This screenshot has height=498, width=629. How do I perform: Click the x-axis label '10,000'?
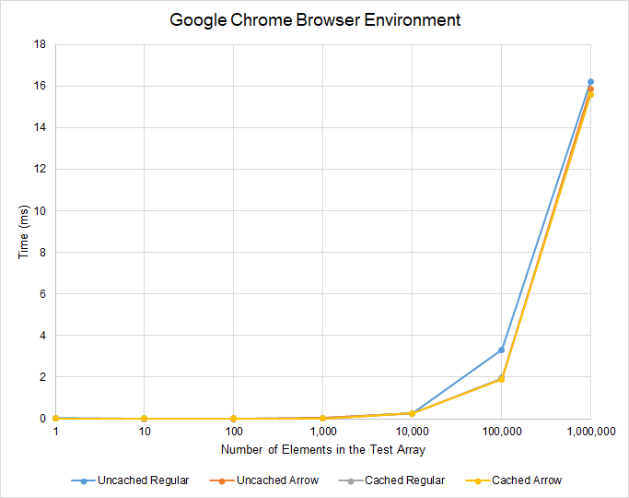[x=412, y=432]
